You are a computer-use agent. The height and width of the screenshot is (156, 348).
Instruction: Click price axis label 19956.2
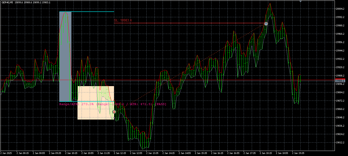(x=340, y=42)
